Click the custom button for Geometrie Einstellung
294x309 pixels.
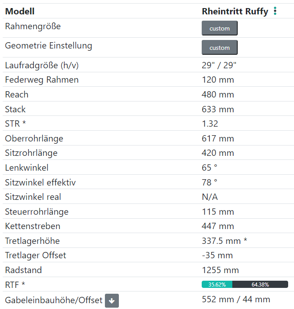point(219,48)
